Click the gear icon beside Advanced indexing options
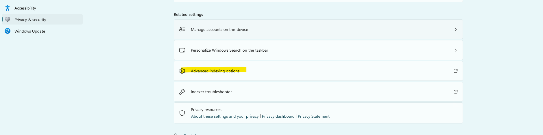The height and width of the screenshot is (135, 543). click(182, 71)
